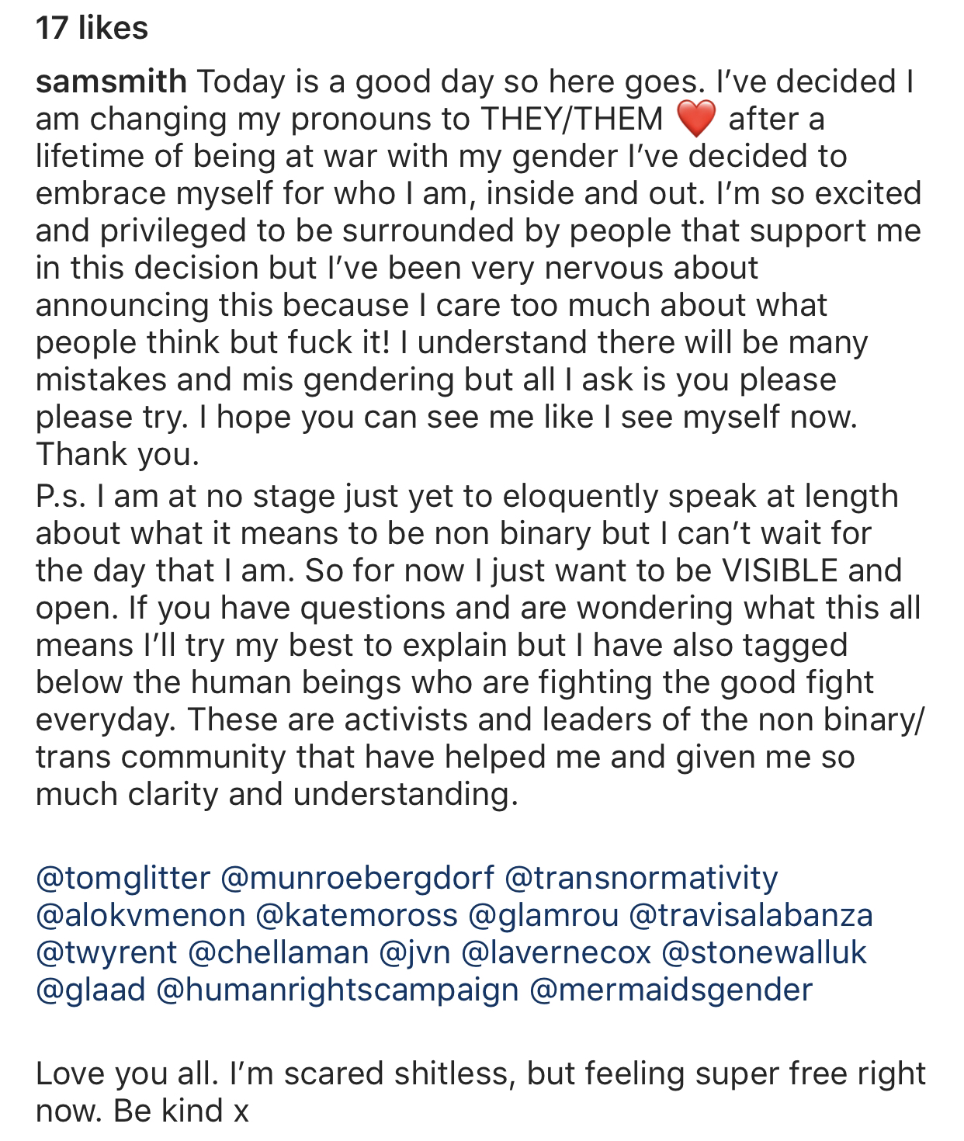
Task: Click the 'Be kind x' closing line
Action: point(181,1111)
